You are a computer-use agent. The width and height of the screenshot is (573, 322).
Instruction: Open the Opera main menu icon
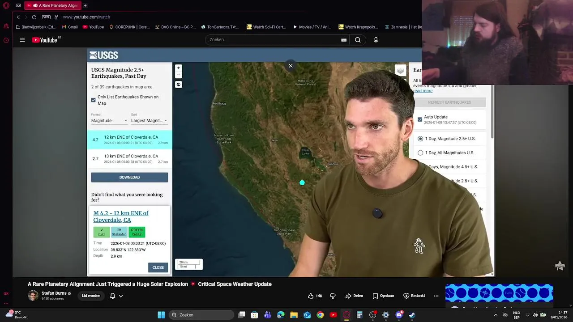[6, 5]
